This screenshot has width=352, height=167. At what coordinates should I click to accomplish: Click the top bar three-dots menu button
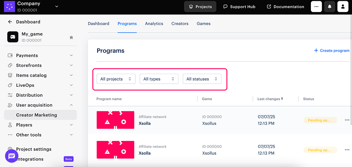pyautogui.click(x=316, y=6)
